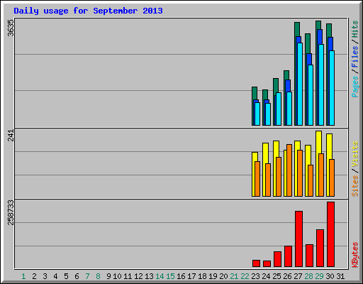Click day 29 on the x-axis

pos(319,276)
